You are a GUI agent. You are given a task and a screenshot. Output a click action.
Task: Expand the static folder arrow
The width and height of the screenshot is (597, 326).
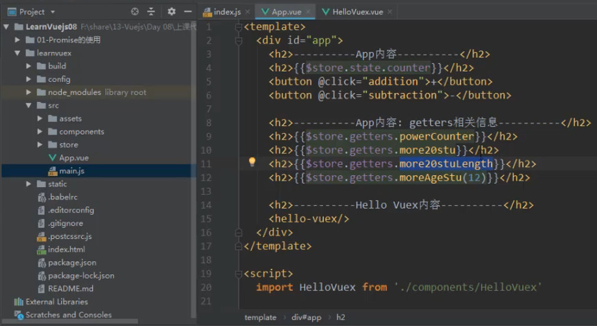(x=29, y=184)
